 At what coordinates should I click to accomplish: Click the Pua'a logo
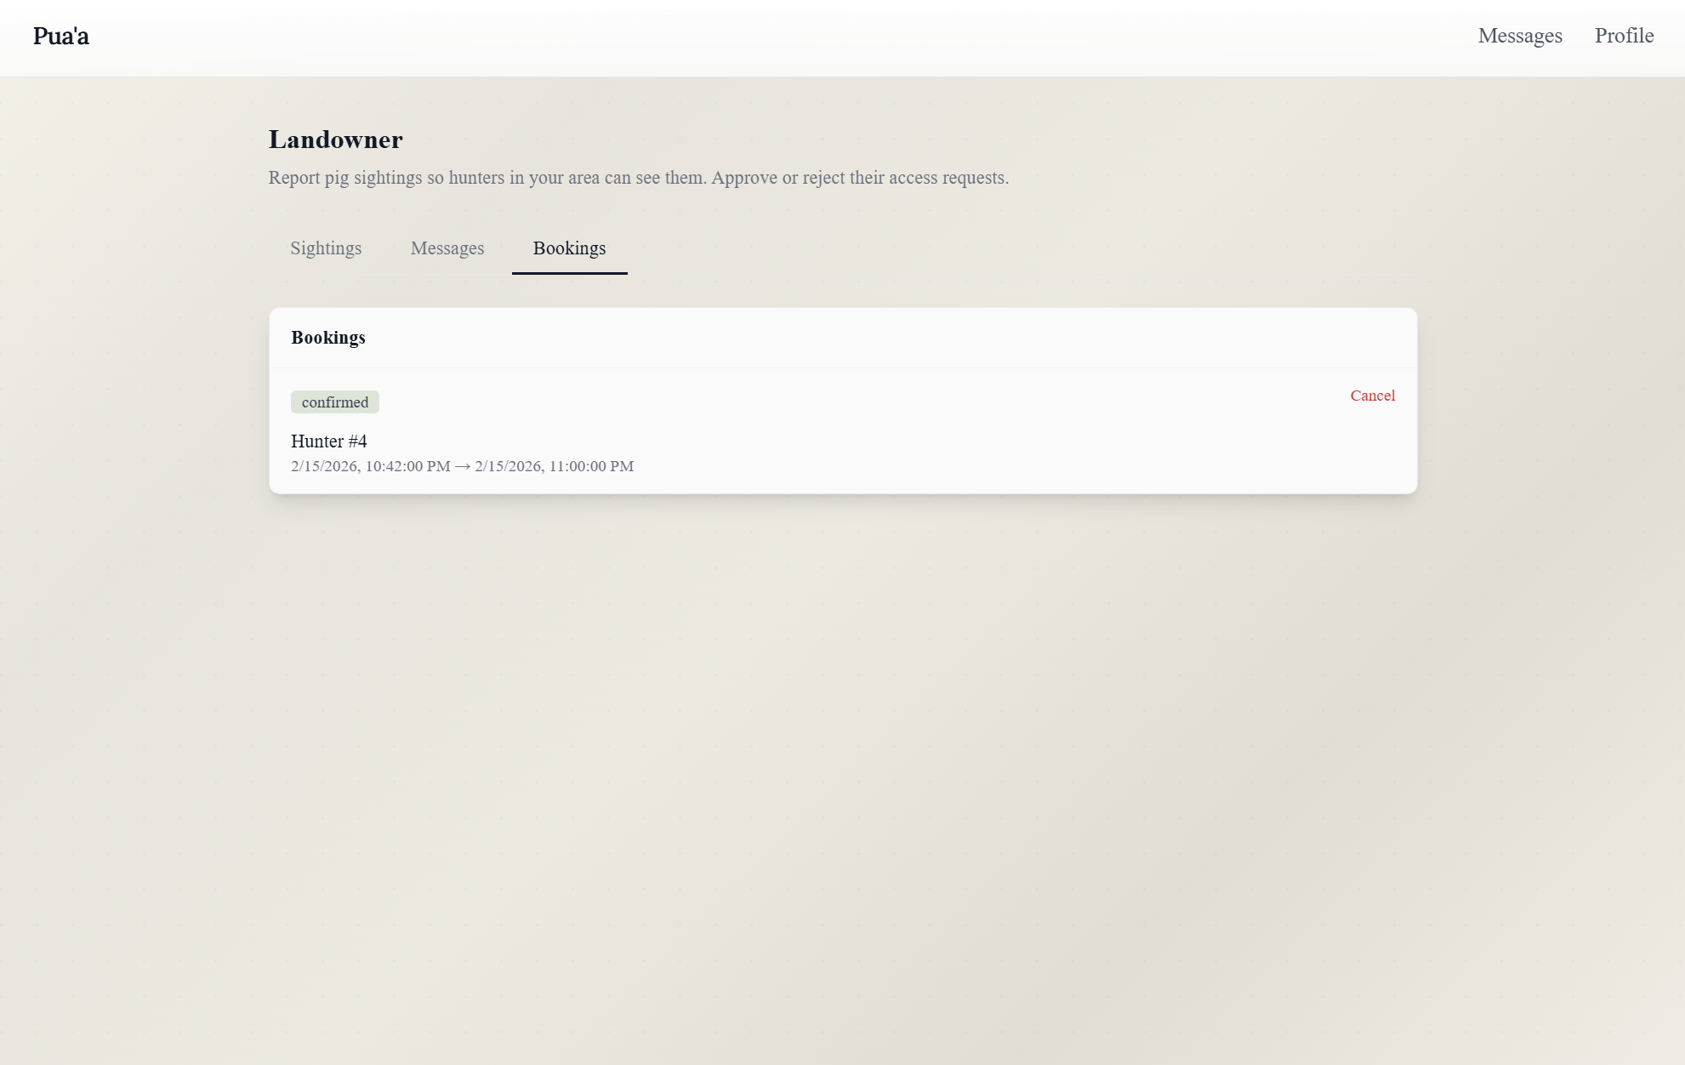[x=61, y=36]
